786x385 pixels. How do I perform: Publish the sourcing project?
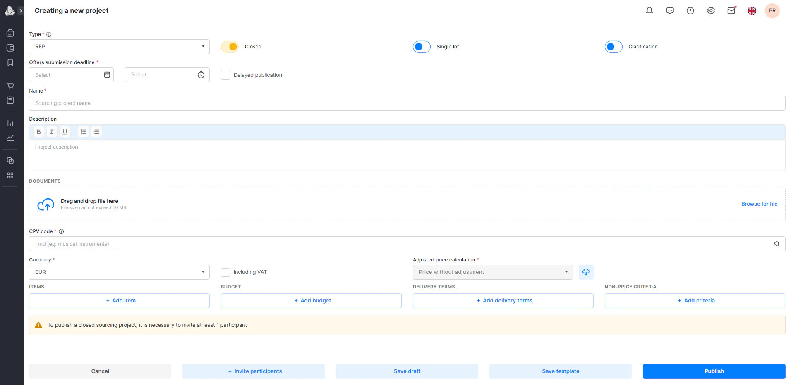click(714, 371)
